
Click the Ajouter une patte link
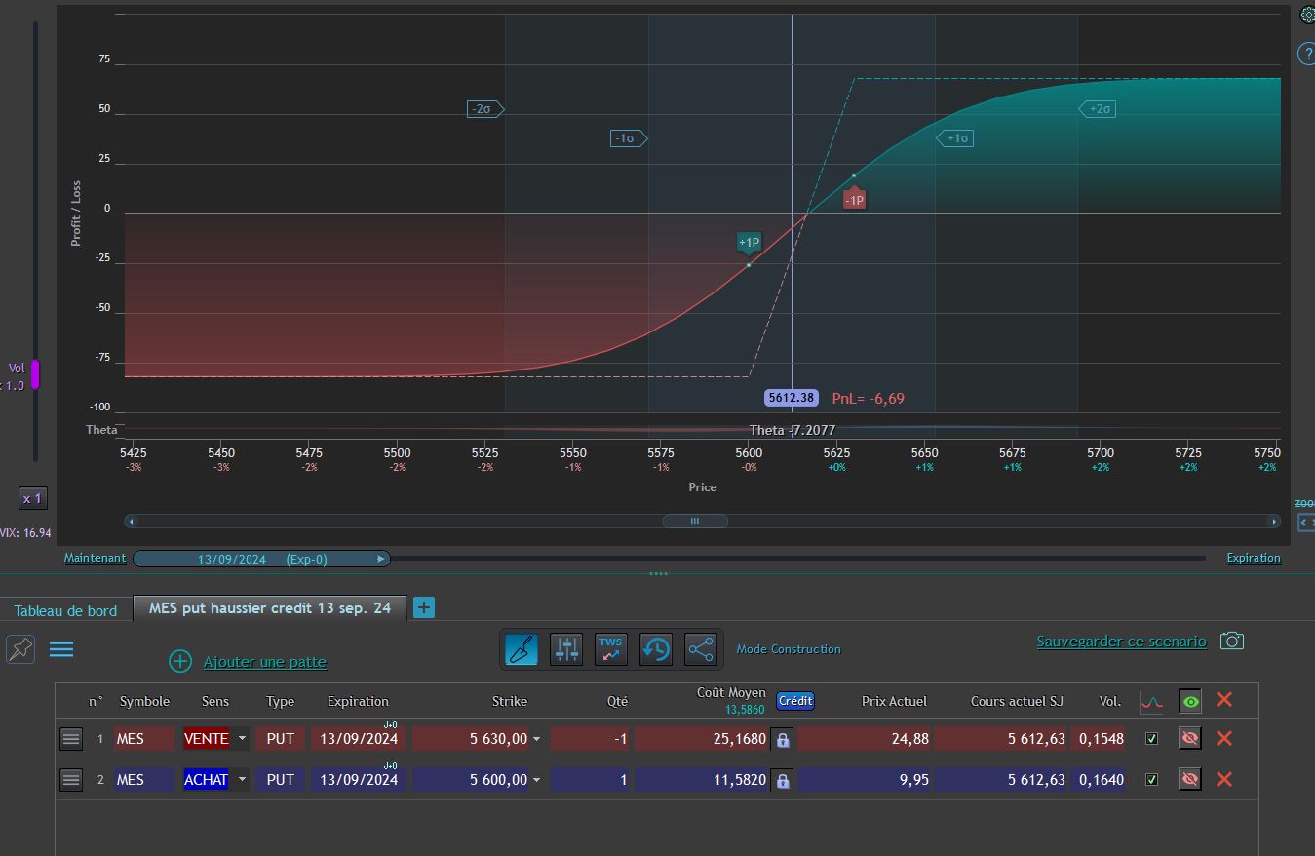pos(265,662)
